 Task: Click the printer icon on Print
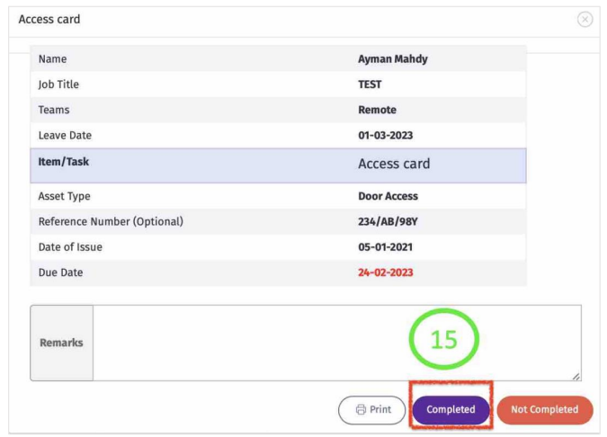(x=361, y=410)
